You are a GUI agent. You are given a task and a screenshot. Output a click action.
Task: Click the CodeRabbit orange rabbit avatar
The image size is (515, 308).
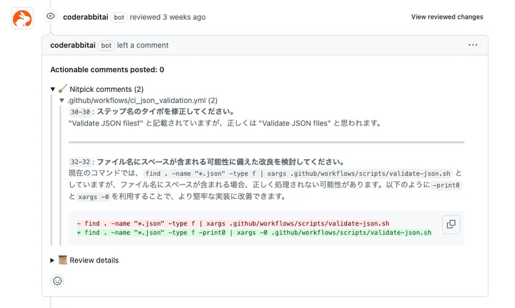(23, 17)
